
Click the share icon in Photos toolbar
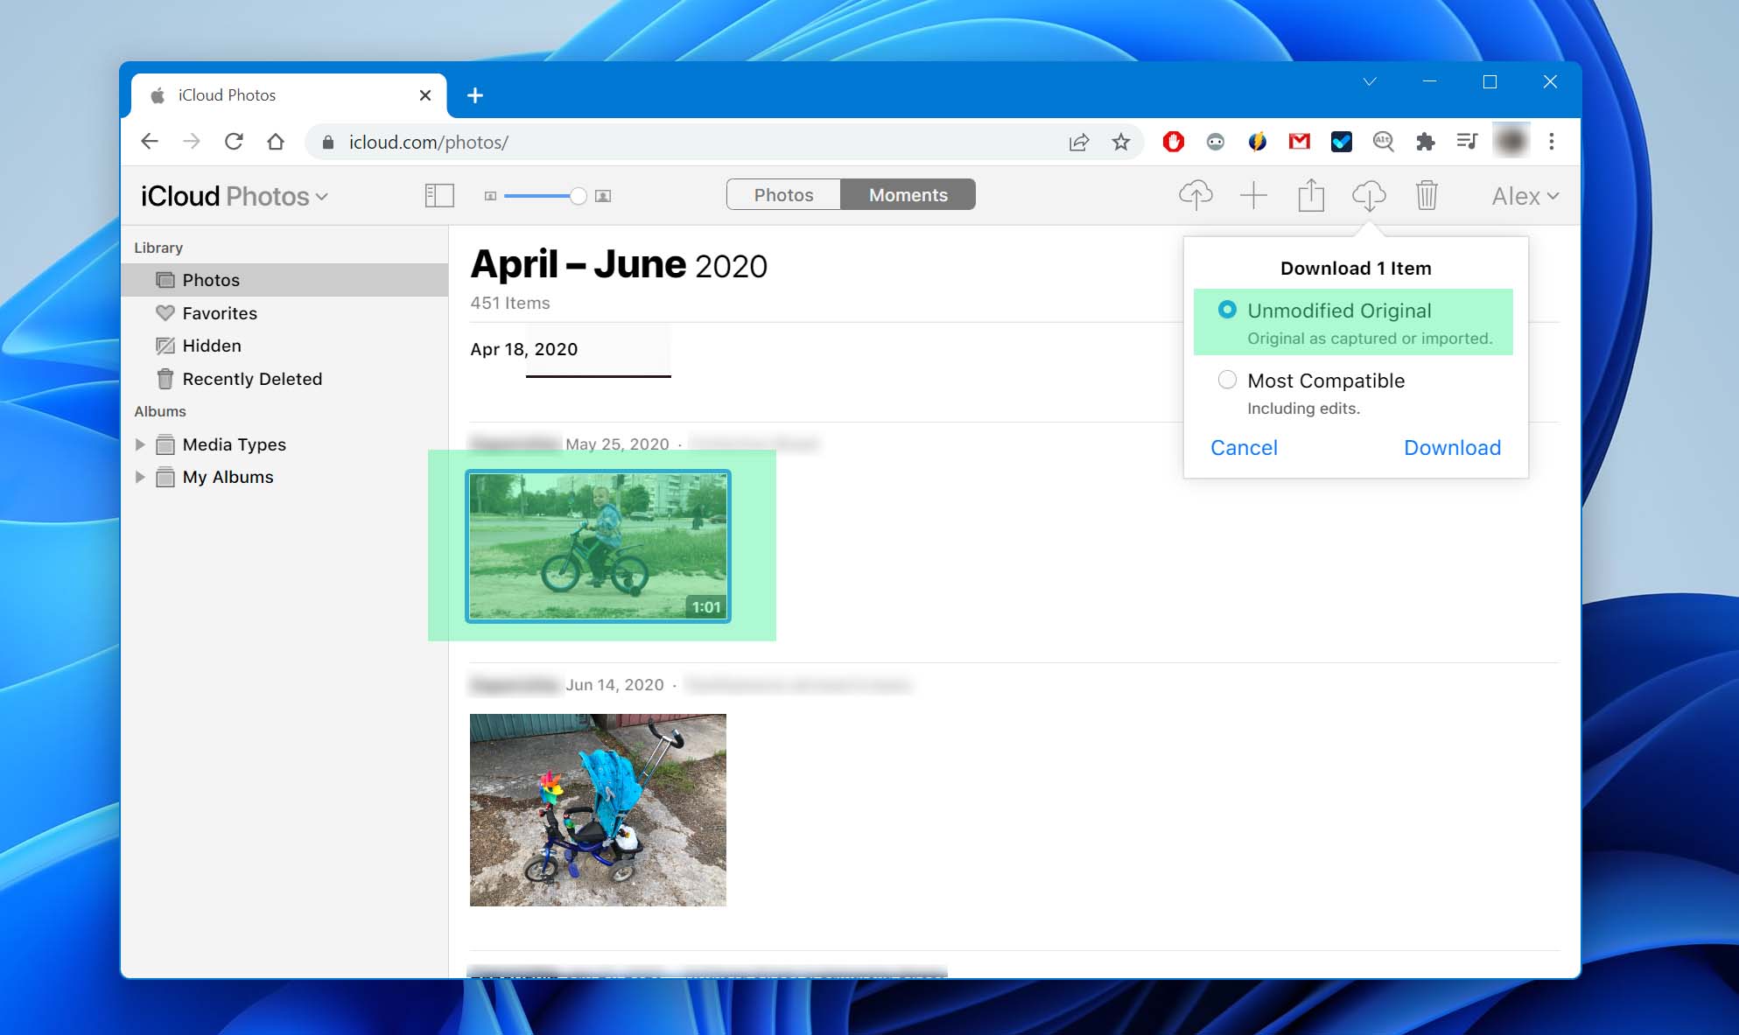[x=1310, y=195]
